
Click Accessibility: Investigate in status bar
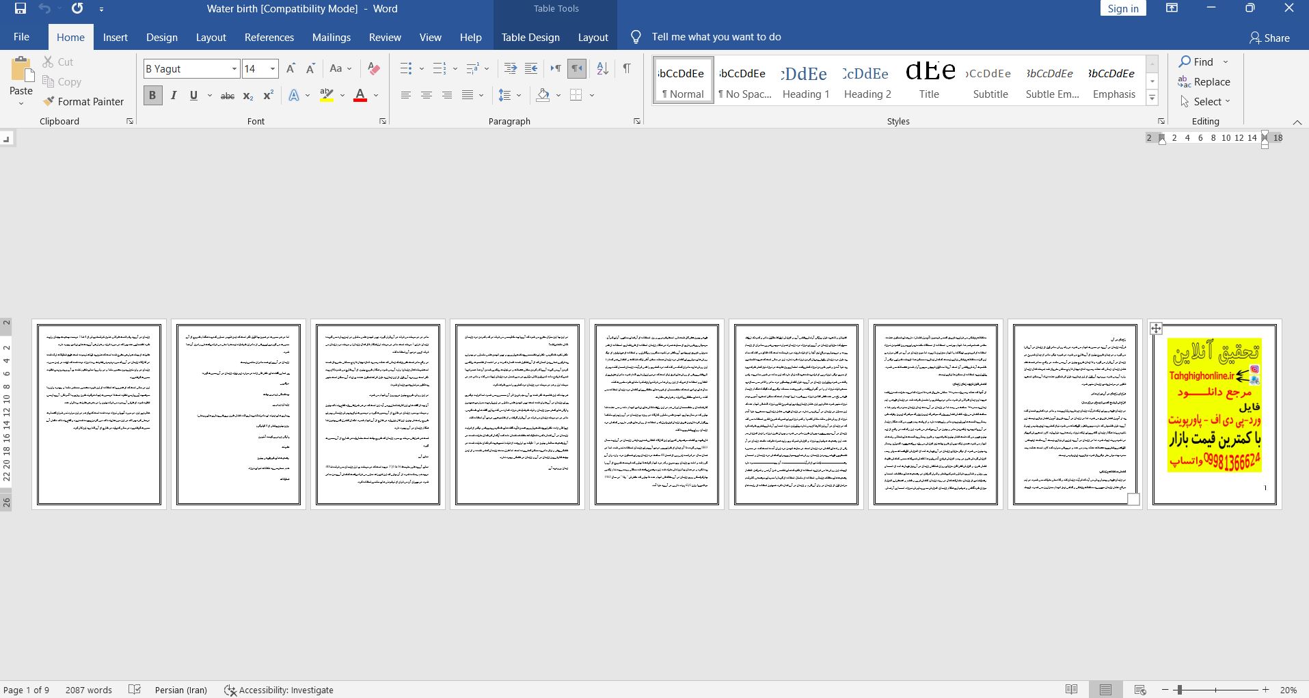(x=279, y=690)
